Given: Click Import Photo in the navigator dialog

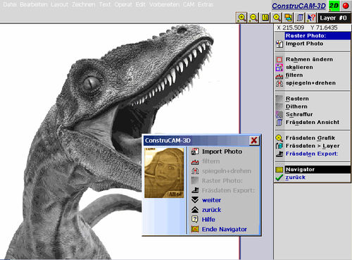Looking at the screenshot, I should (222, 151).
